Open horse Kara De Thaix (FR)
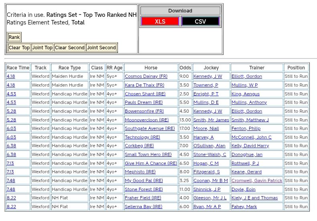The image size is (317, 221). point(144,85)
